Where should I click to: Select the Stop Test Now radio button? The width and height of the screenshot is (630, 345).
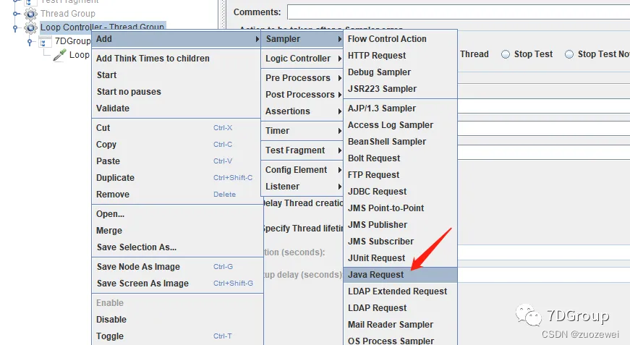tap(569, 54)
